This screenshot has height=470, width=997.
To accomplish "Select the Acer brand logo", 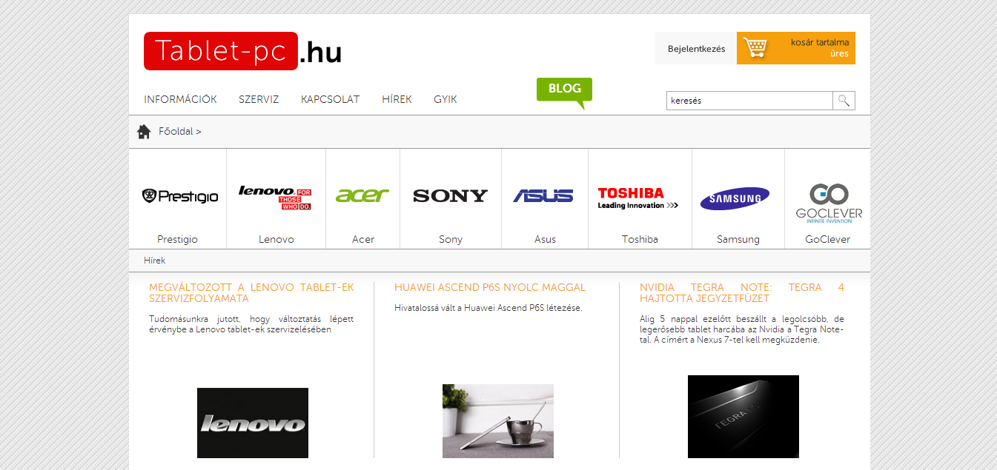I will tap(362, 195).
